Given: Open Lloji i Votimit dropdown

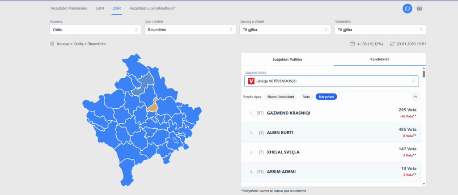Looking at the screenshot, I should [x=190, y=30].
